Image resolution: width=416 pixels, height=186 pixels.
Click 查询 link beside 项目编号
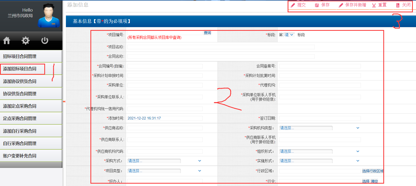point(207,33)
